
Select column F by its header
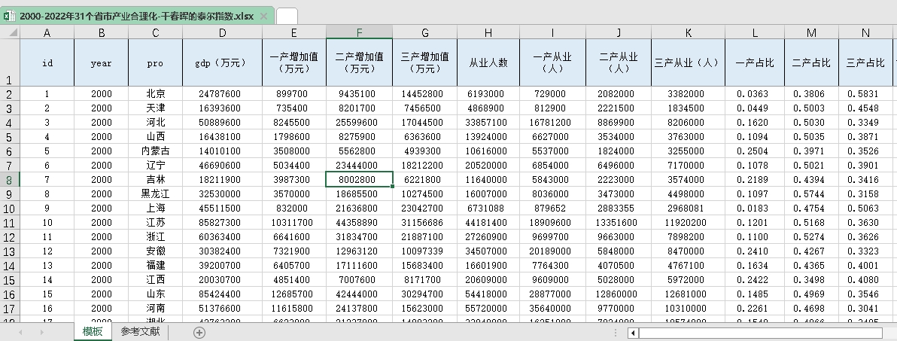(359, 32)
